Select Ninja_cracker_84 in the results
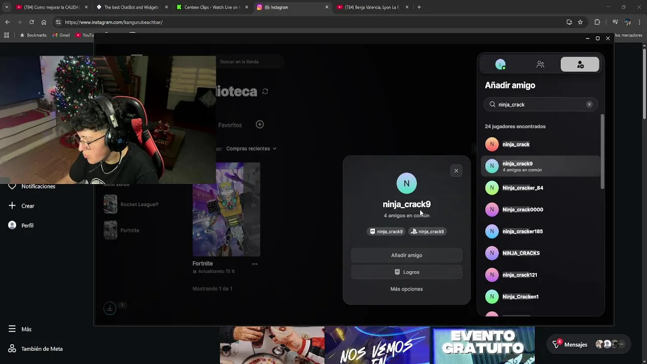The image size is (647, 364). pos(541,188)
